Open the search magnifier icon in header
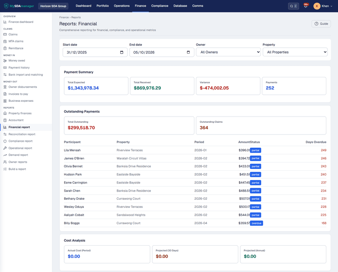The image size is (338, 272). tap(291, 6)
